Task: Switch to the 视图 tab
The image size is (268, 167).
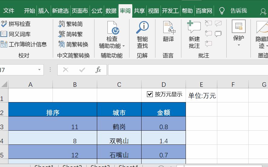Action: 154,11
